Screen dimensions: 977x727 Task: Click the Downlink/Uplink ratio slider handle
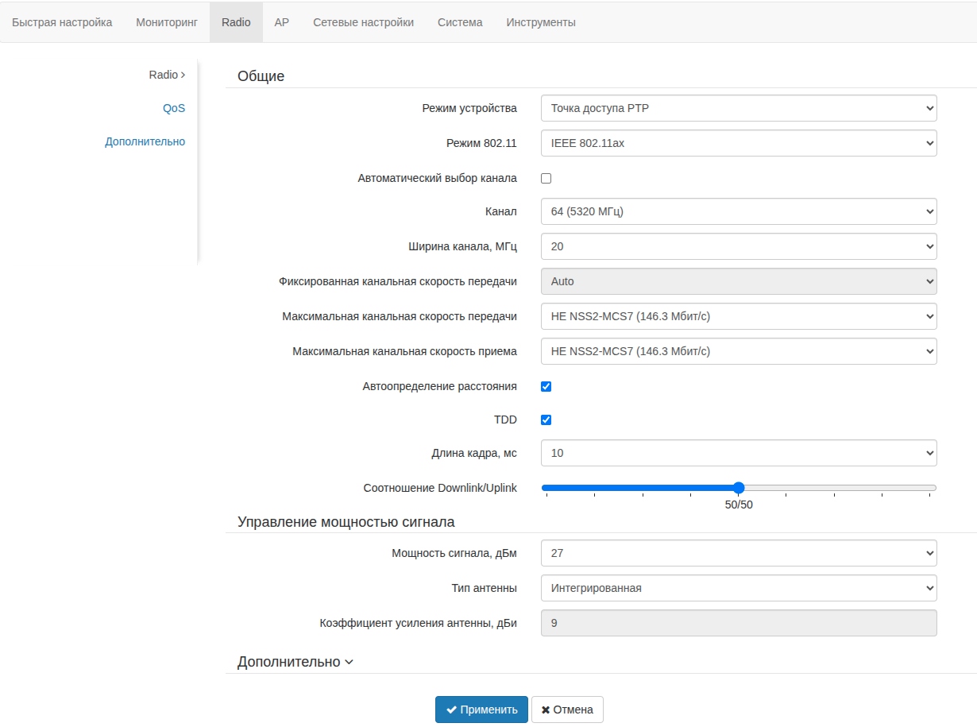click(x=739, y=488)
